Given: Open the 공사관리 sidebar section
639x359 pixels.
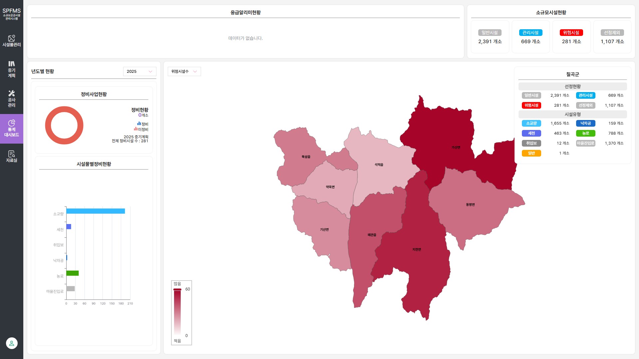Looking at the screenshot, I should click(x=12, y=99).
